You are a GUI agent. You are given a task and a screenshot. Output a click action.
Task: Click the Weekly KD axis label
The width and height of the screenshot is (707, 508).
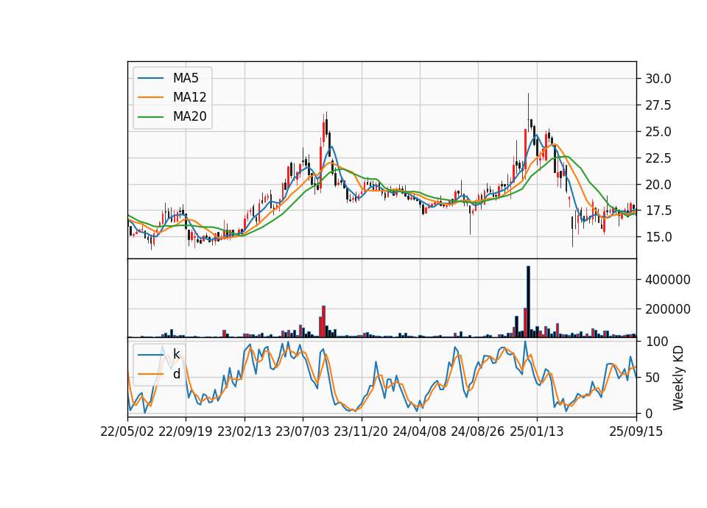point(678,378)
